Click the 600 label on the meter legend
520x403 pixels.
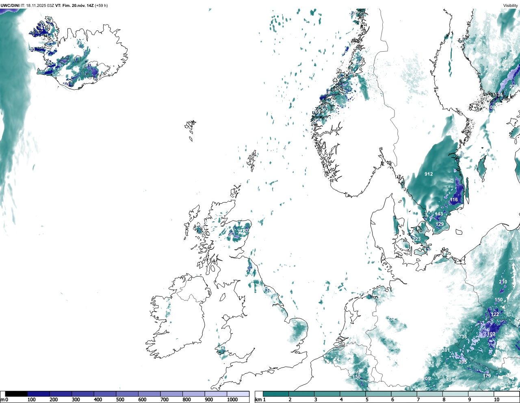pos(142,400)
